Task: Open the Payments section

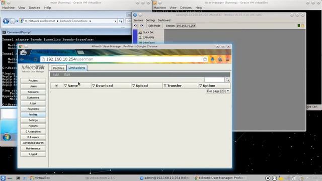Action: 33,109
